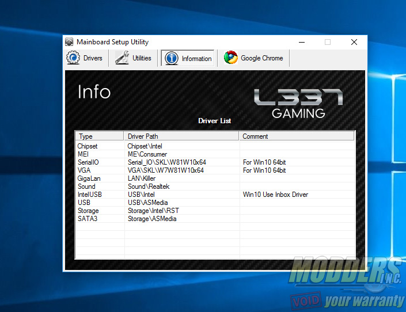Select the SATA3 row
Image resolution: width=406 pixels, height=312 pixels.
click(215, 219)
